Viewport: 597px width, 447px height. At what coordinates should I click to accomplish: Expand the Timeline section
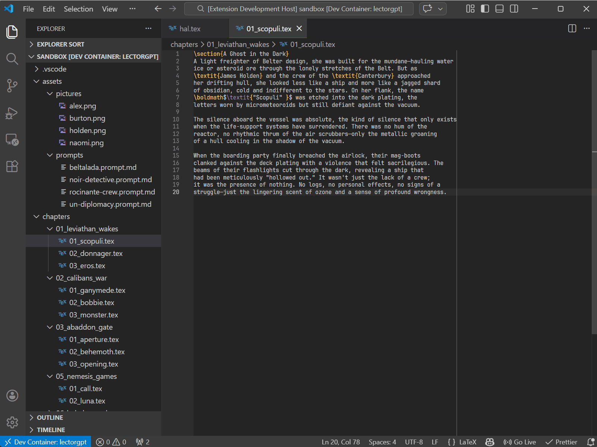(93, 430)
